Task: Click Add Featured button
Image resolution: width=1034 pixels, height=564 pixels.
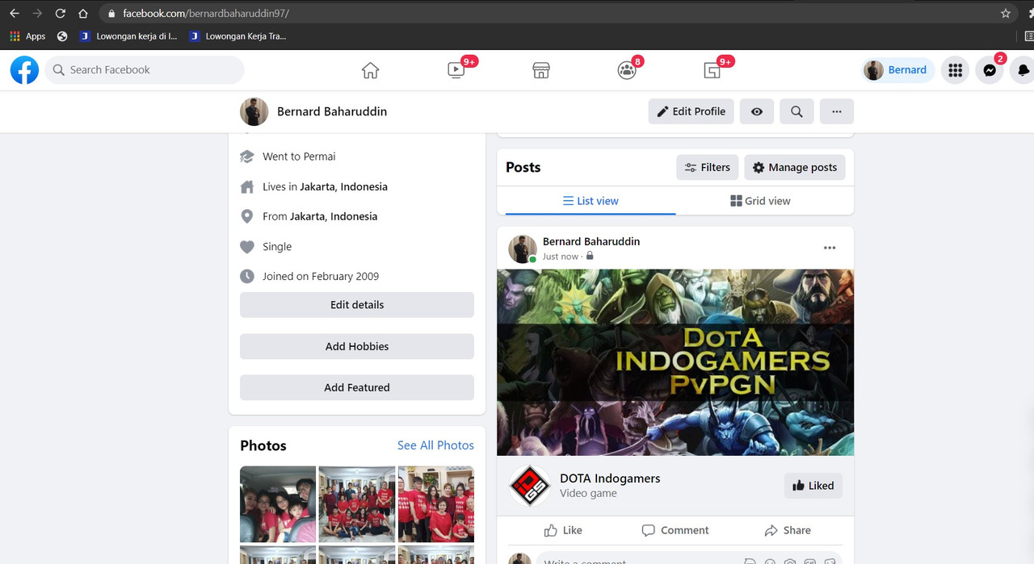Action: coord(357,387)
